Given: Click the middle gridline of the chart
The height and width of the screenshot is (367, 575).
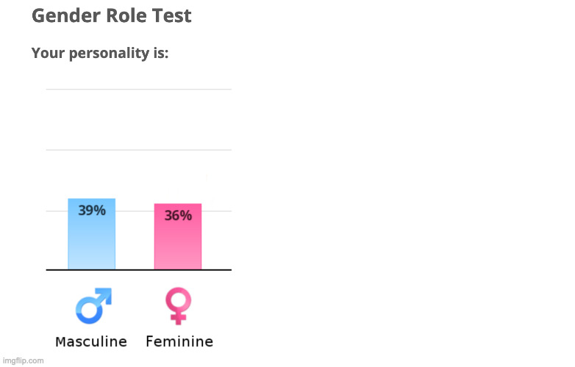Looking at the screenshot, I should pyautogui.click(x=139, y=150).
